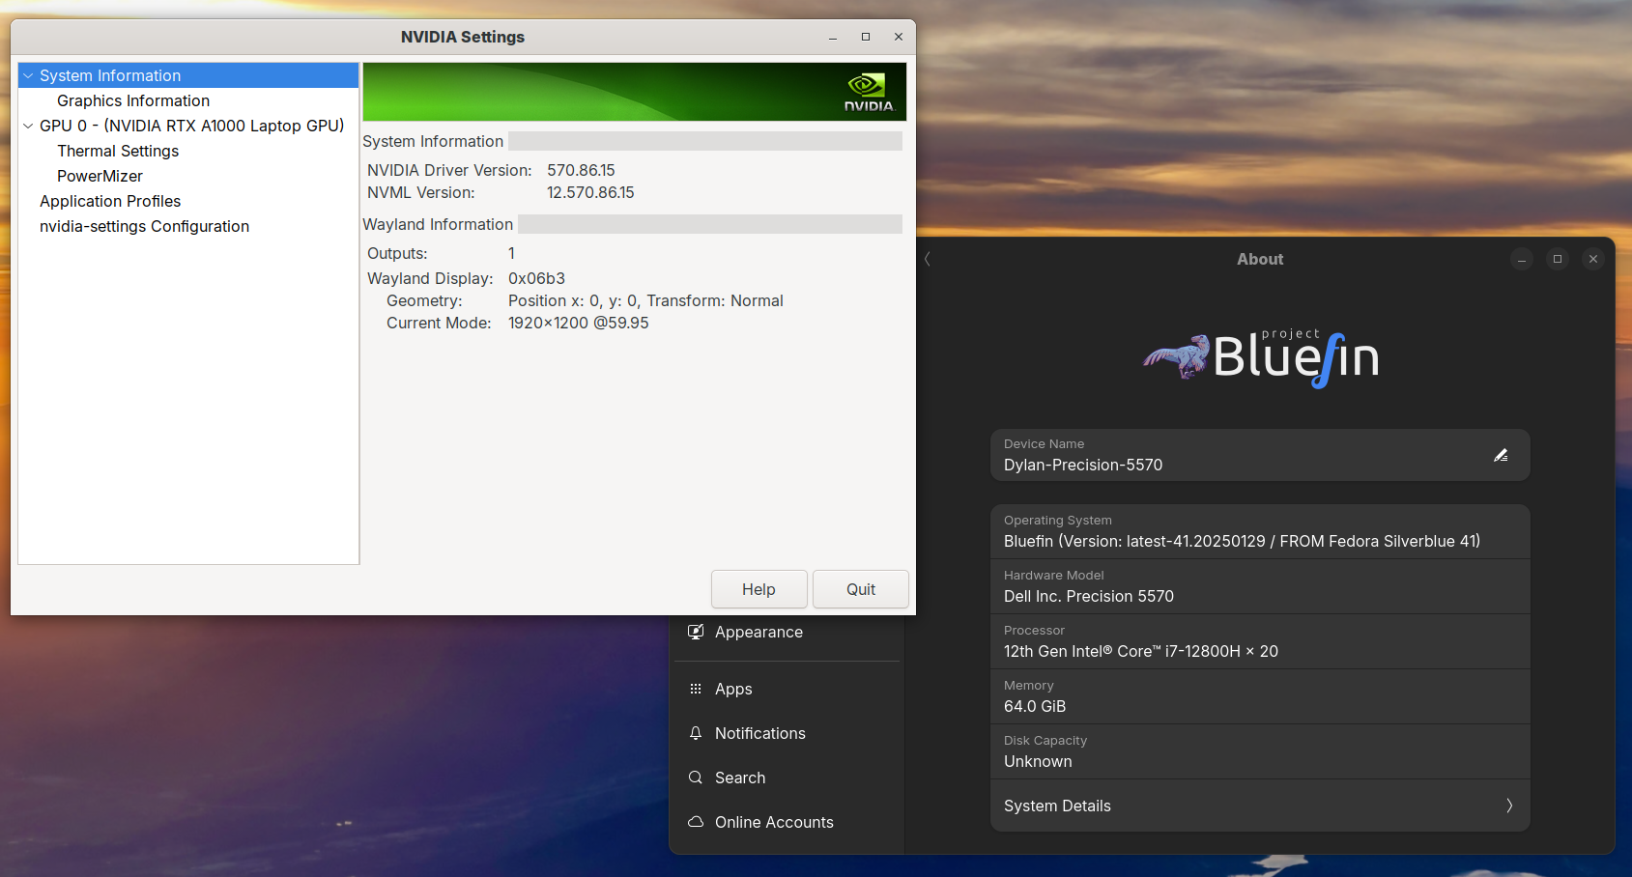Select Graphics Information in the sidebar
Viewport: 1632px width, 877px height.
(133, 100)
